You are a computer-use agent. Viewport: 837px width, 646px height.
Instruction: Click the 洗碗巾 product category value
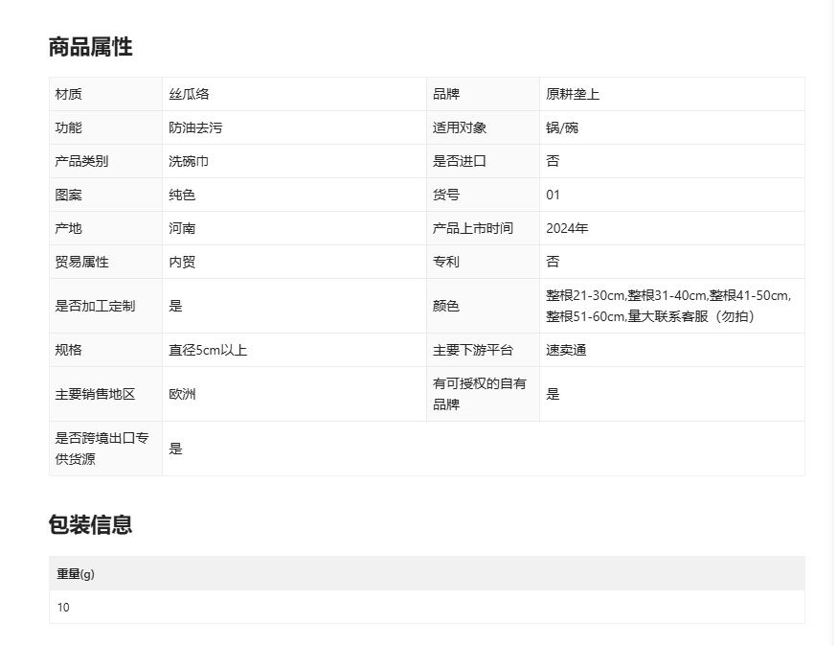[x=189, y=161]
